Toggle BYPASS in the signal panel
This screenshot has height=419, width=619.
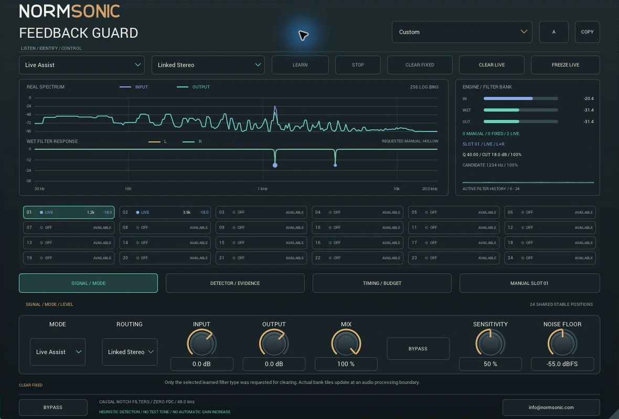418,349
